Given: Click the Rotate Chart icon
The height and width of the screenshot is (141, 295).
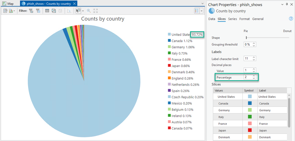Looking at the screenshot, I should point(69,11).
